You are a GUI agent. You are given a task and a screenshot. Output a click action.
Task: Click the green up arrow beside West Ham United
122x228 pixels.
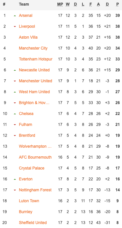15,92
